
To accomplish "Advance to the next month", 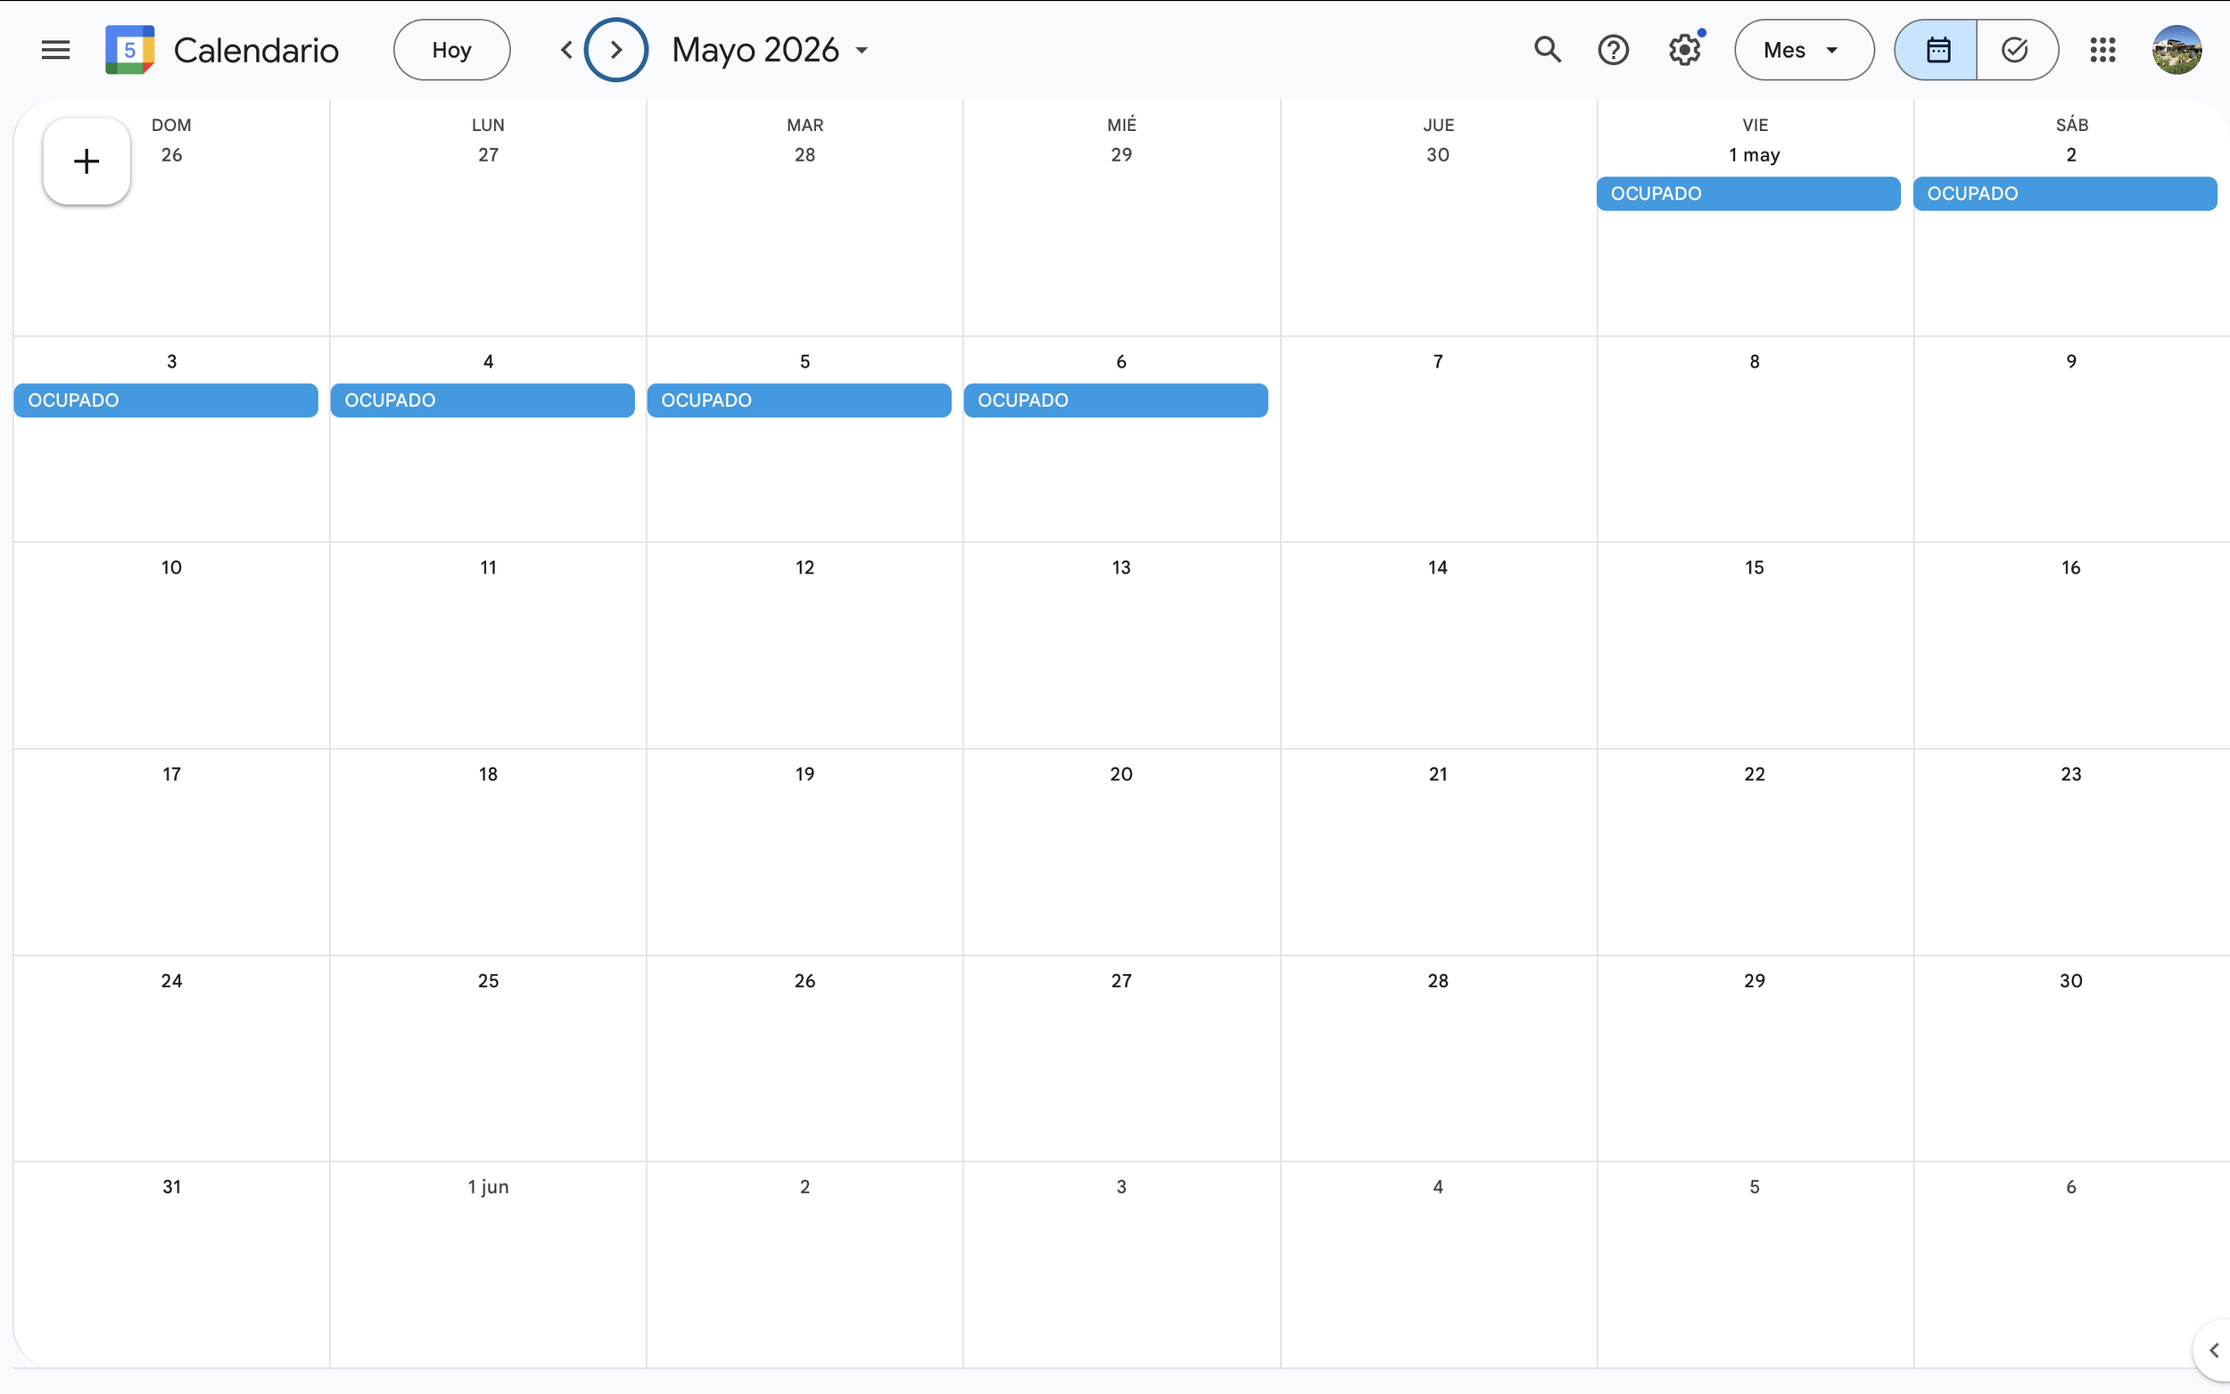I will pos(615,50).
